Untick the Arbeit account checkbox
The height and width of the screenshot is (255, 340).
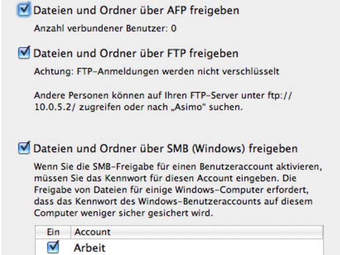click(53, 247)
